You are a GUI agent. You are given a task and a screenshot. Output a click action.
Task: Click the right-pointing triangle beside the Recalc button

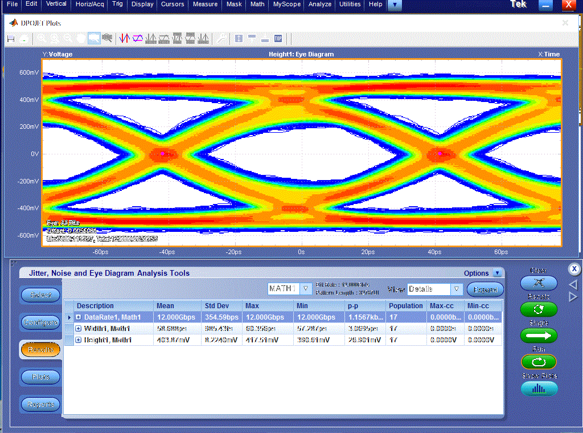point(573,297)
